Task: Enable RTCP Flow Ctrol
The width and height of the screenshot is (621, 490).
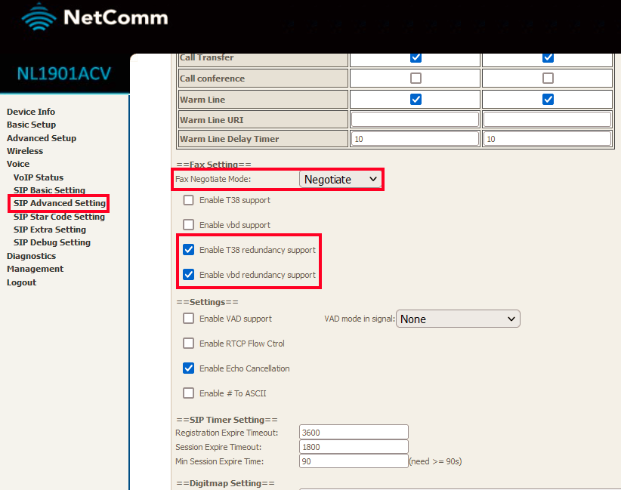Action: [188, 344]
